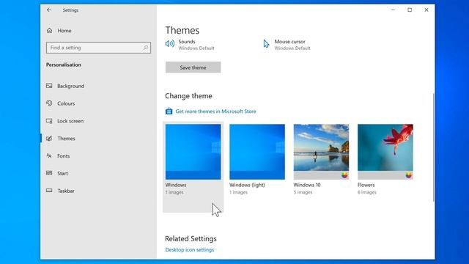Click the search magnifier icon
The width and height of the screenshot is (469, 264).
point(145,48)
